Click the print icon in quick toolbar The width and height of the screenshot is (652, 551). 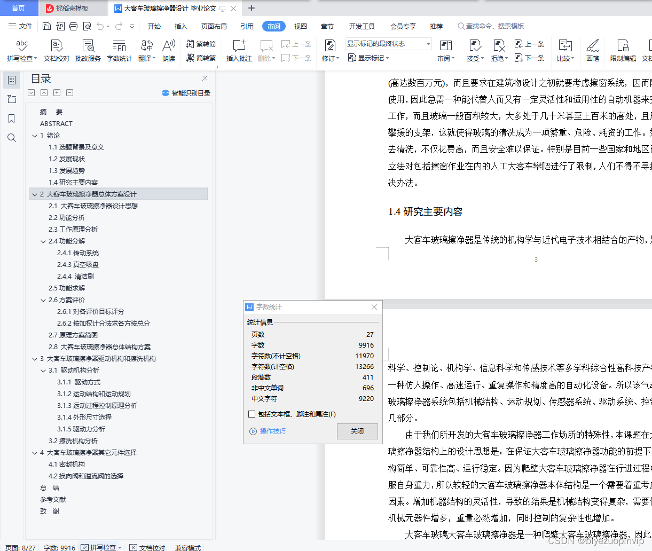coord(73,26)
